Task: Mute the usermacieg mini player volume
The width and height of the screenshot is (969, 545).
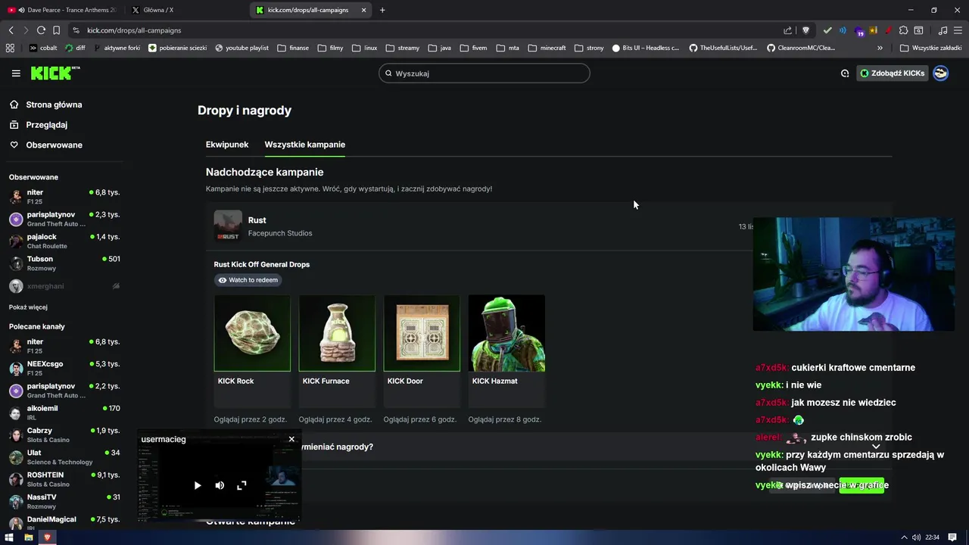Action: coord(220,485)
